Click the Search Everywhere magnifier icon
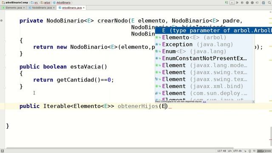 pos(269,3)
